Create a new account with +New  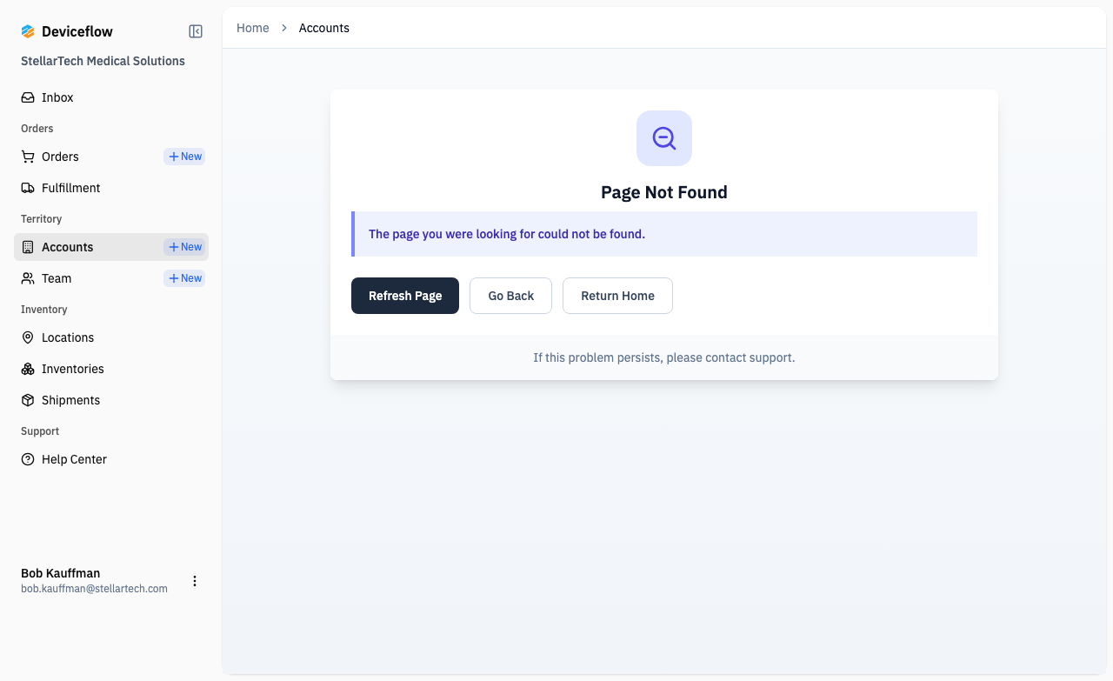tap(184, 247)
